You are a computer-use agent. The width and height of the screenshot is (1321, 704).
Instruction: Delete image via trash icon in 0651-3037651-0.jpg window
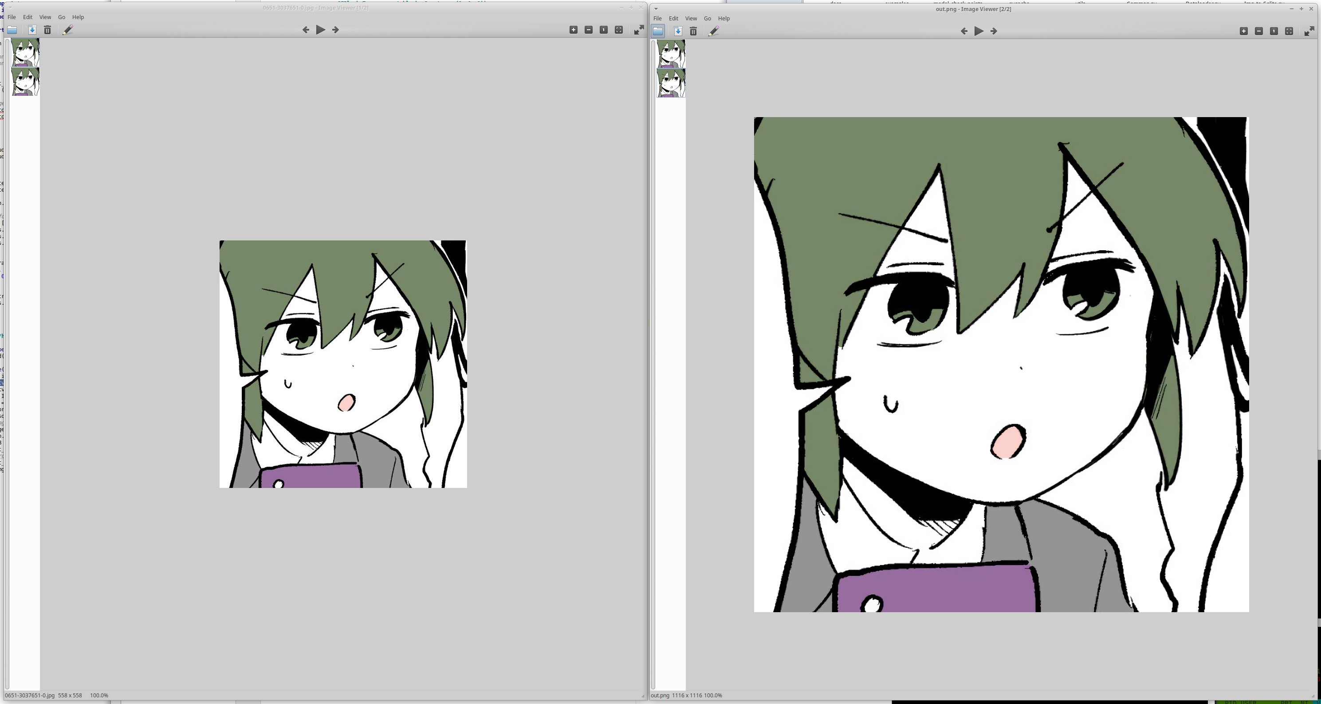(47, 30)
